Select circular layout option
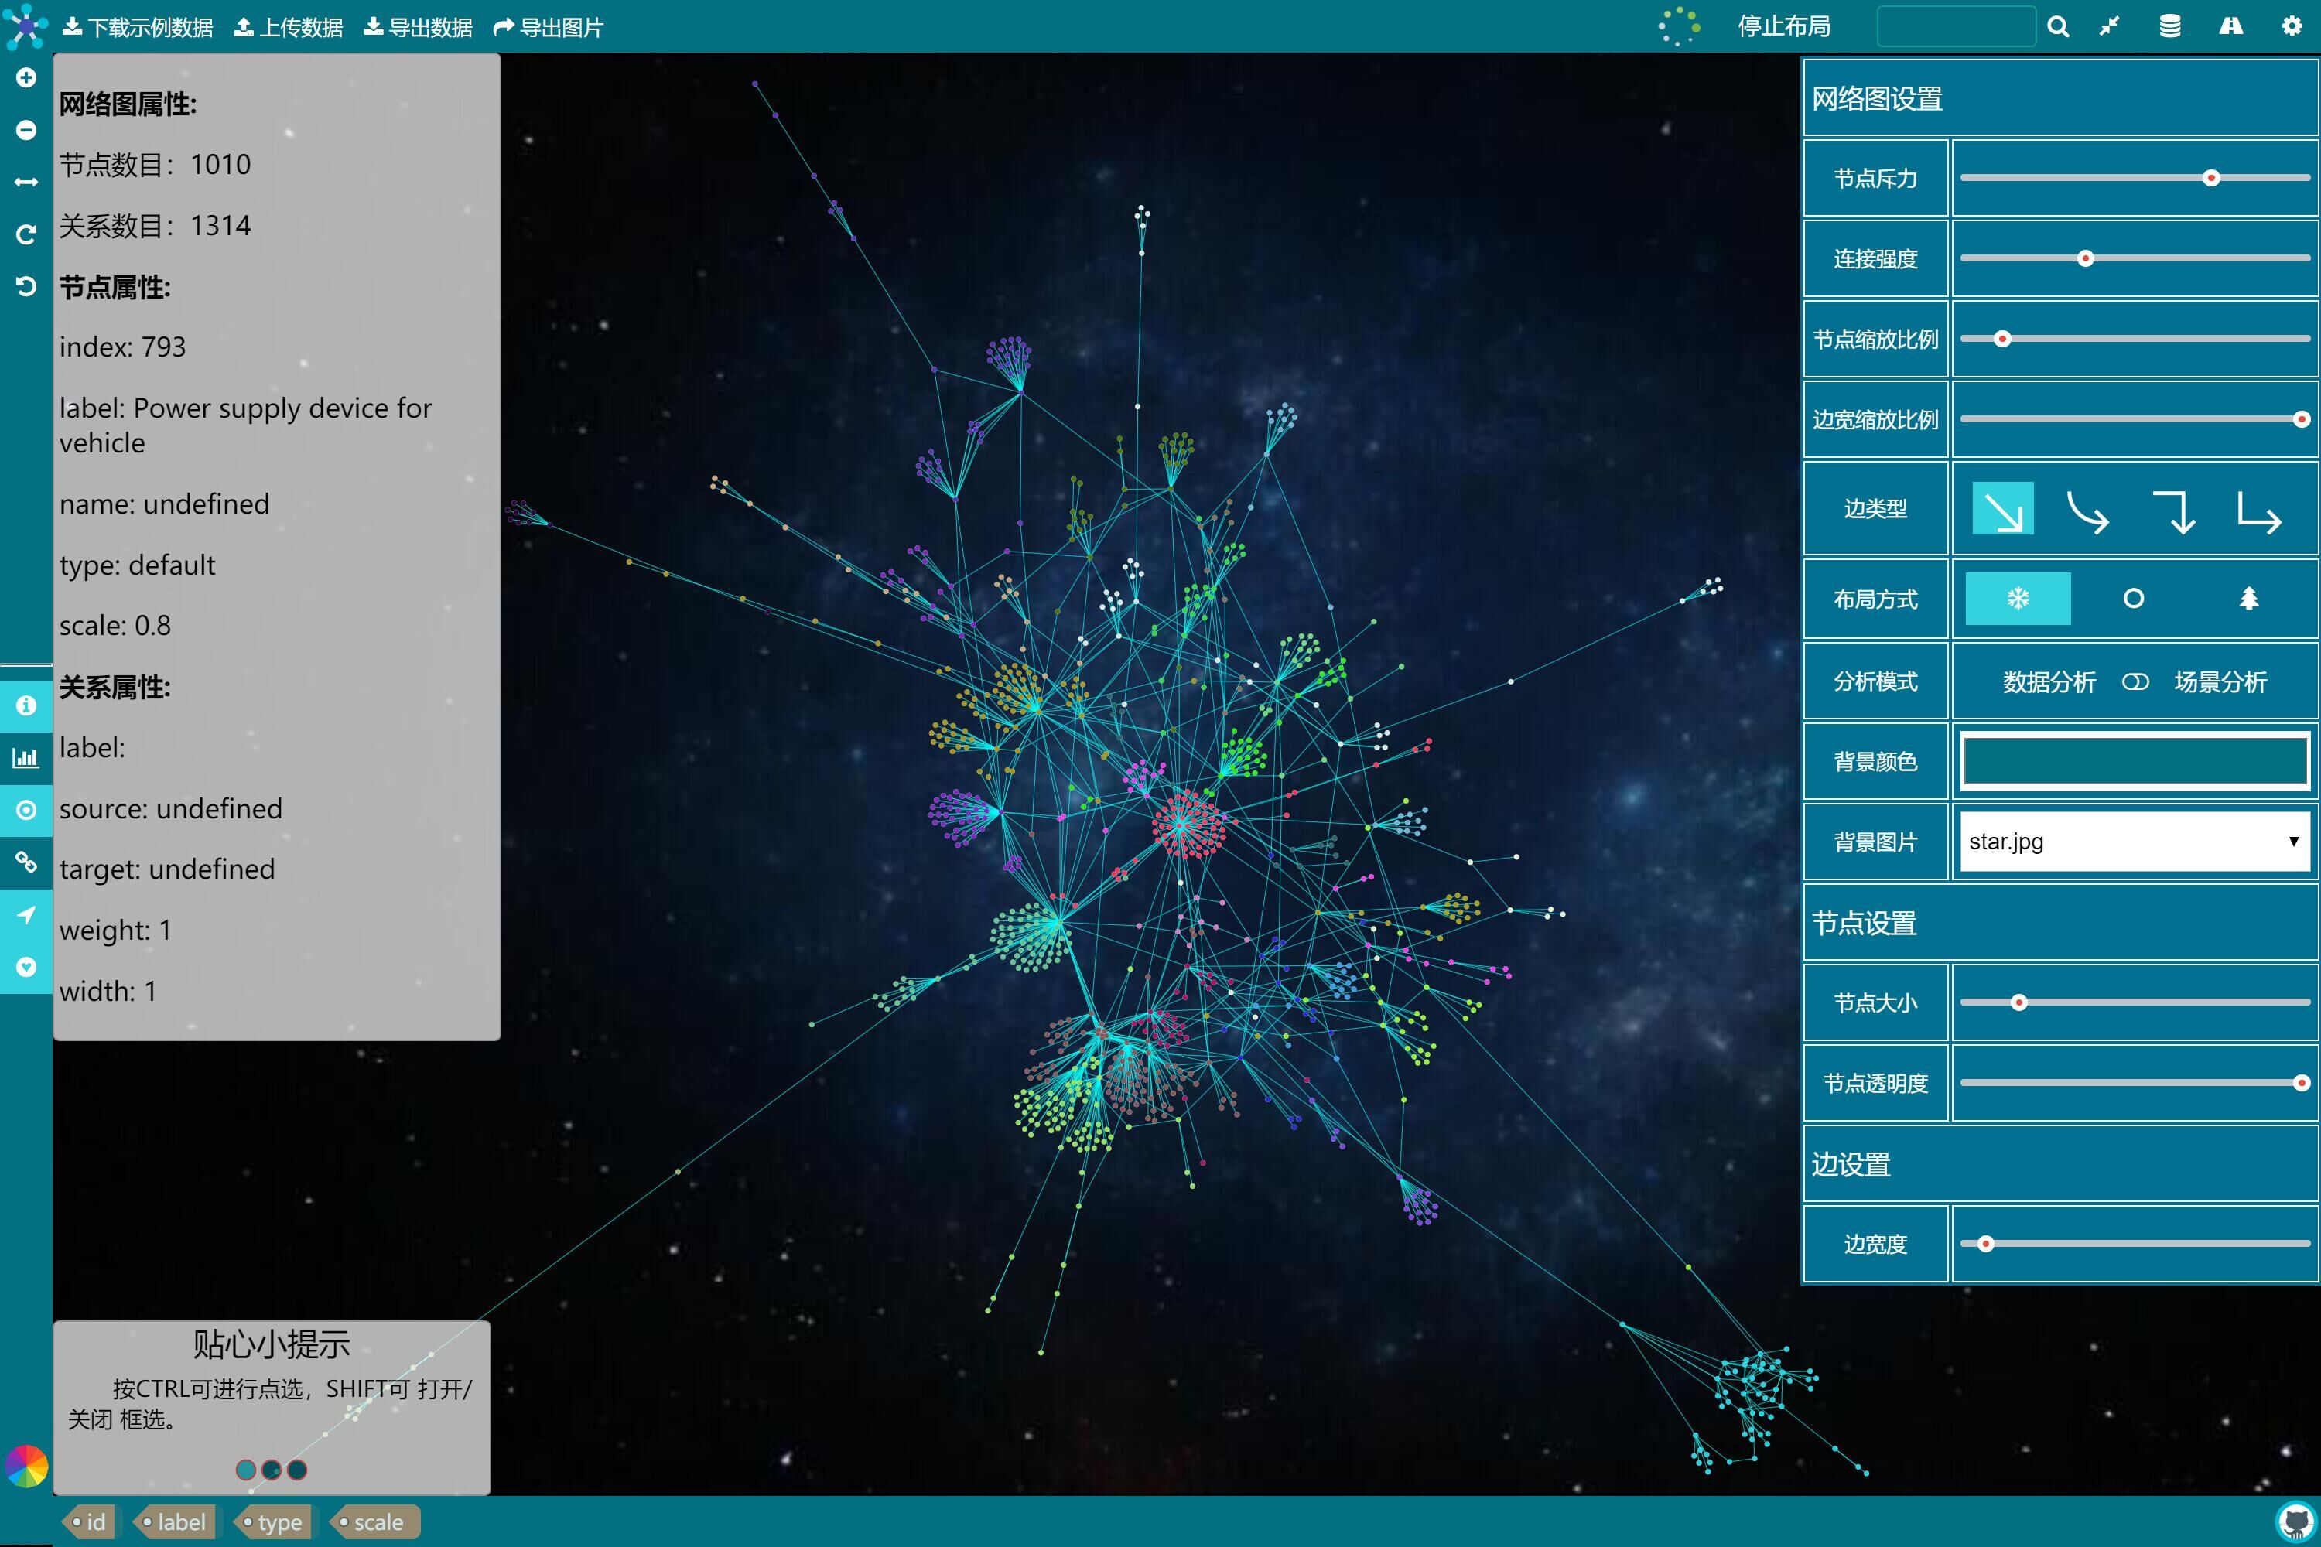The height and width of the screenshot is (1547, 2321). point(2132,599)
